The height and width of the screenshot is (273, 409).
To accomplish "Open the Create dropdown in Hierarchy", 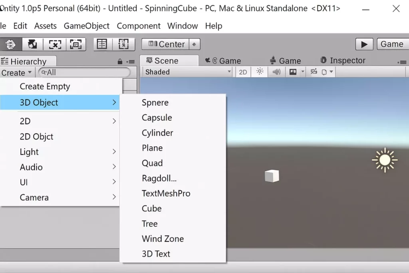I will pyautogui.click(x=16, y=73).
